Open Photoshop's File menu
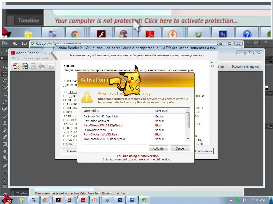This screenshot has height=204, width=273. pyautogui.click(x=15, y=43)
